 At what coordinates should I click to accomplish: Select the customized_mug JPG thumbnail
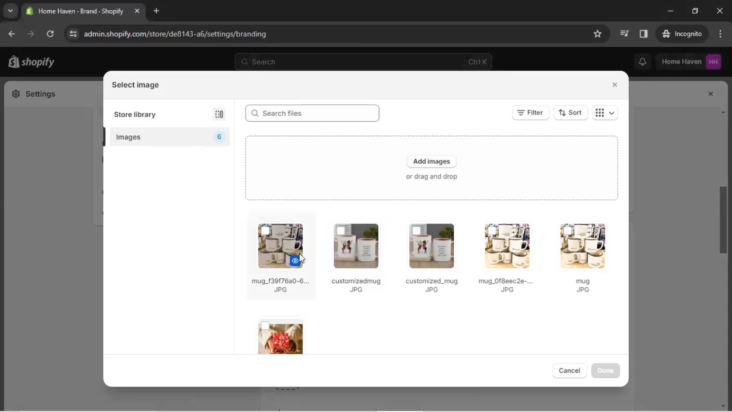point(431,246)
